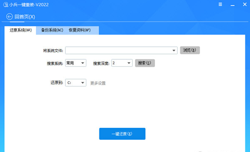The height and width of the screenshot is (152, 250).
Task: Click the 搜索(S) search button
Action: click(x=145, y=63)
